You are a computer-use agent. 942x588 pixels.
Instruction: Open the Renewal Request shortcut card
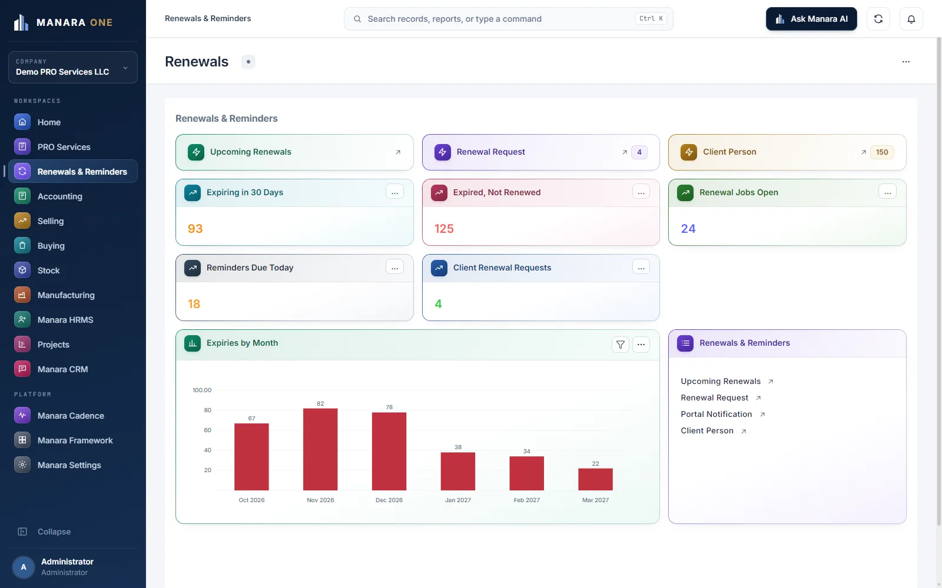(x=541, y=152)
